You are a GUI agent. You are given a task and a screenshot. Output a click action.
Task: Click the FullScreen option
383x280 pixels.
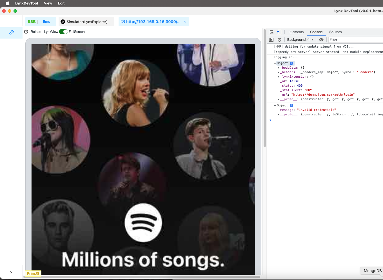(x=77, y=32)
